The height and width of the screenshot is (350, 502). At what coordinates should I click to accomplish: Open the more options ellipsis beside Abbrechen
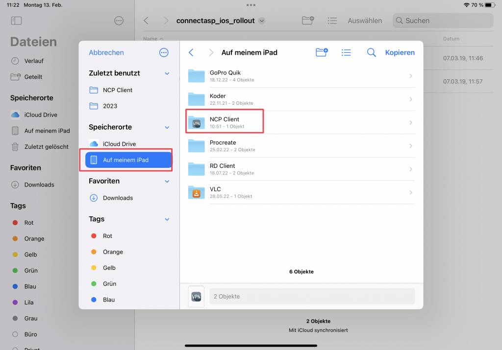coord(164,52)
